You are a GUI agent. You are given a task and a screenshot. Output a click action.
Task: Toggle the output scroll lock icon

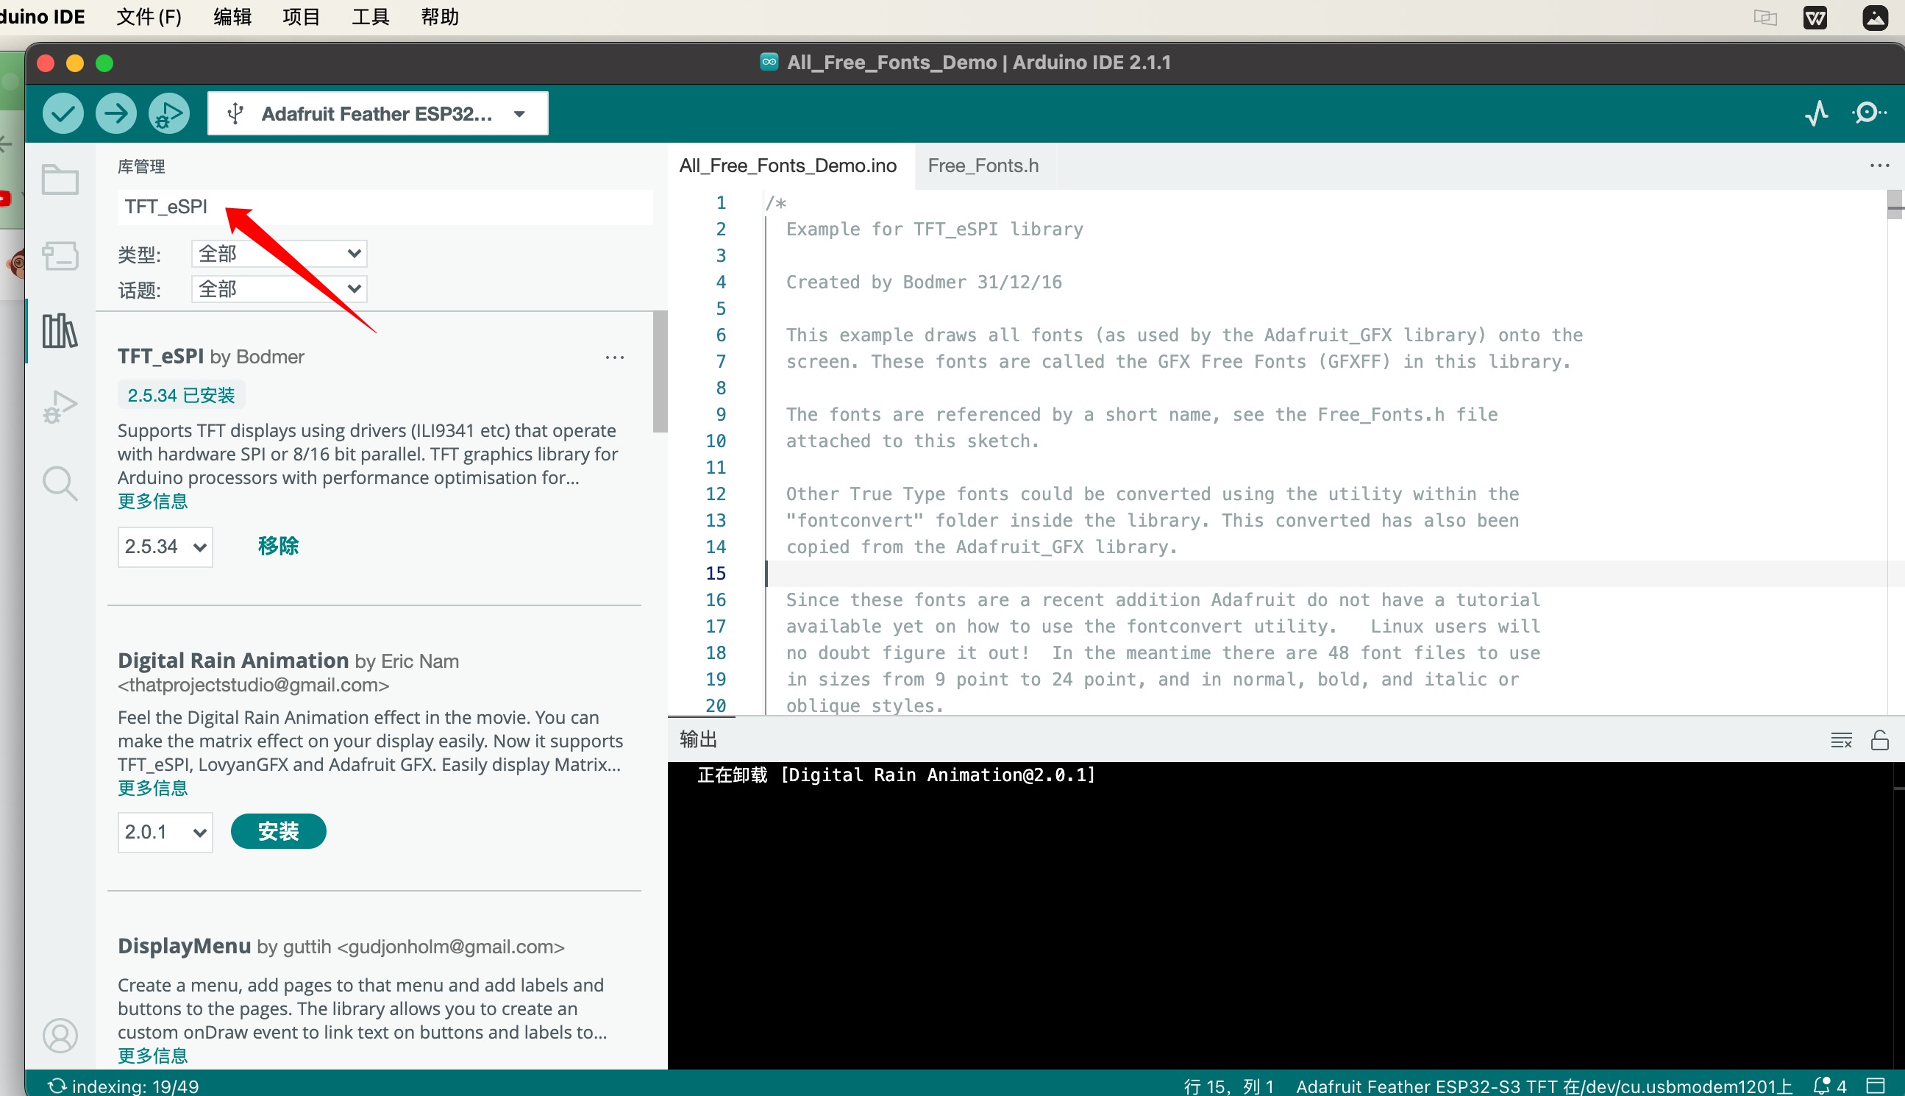(x=1879, y=740)
